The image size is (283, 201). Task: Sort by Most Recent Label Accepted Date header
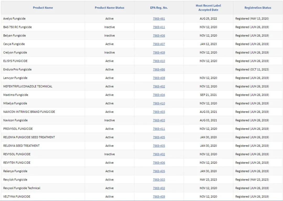[208, 8]
